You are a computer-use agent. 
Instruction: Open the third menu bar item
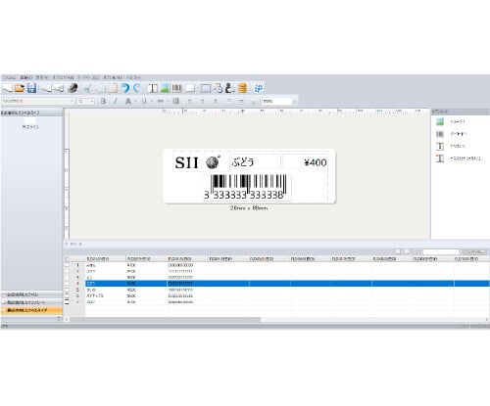point(42,77)
